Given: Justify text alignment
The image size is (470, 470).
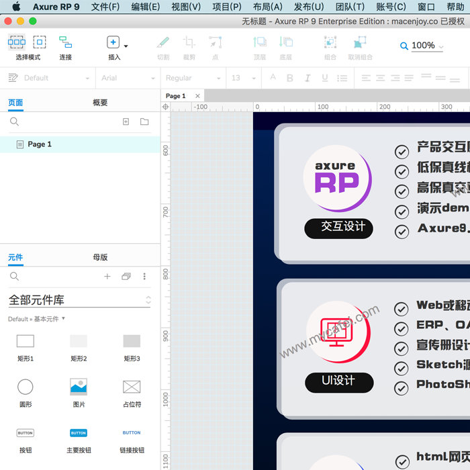Looking at the screenshot, I should [x=409, y=79].
